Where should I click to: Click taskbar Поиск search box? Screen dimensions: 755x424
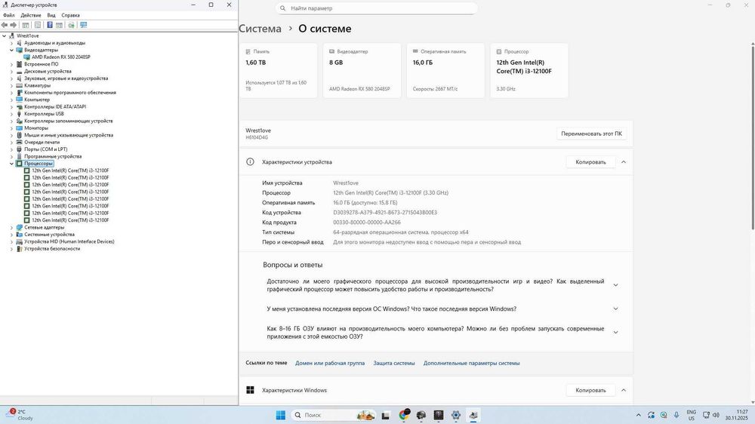[x=332, y=415]
